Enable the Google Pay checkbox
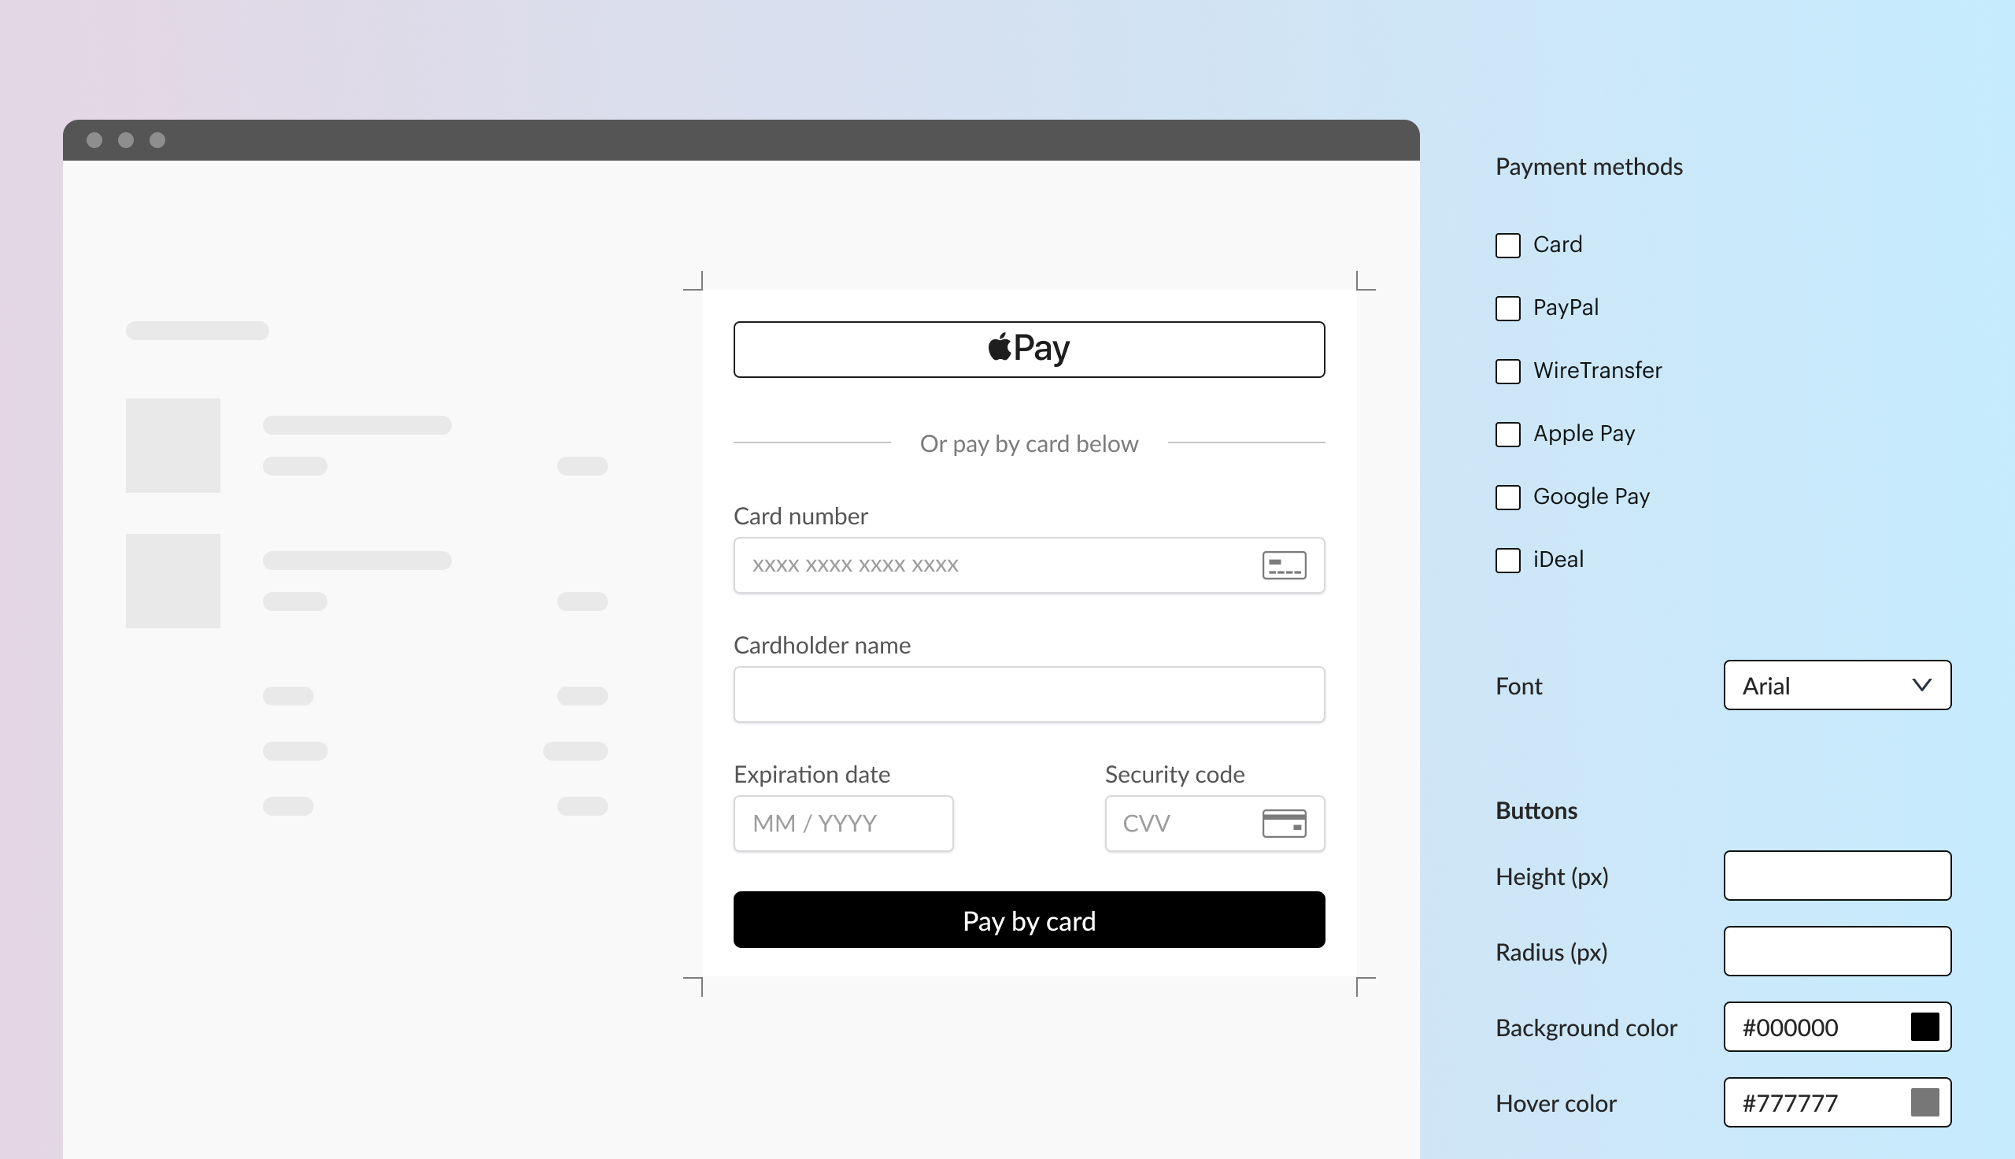The image size is (2015, 1159). [x=1507, y=497]
